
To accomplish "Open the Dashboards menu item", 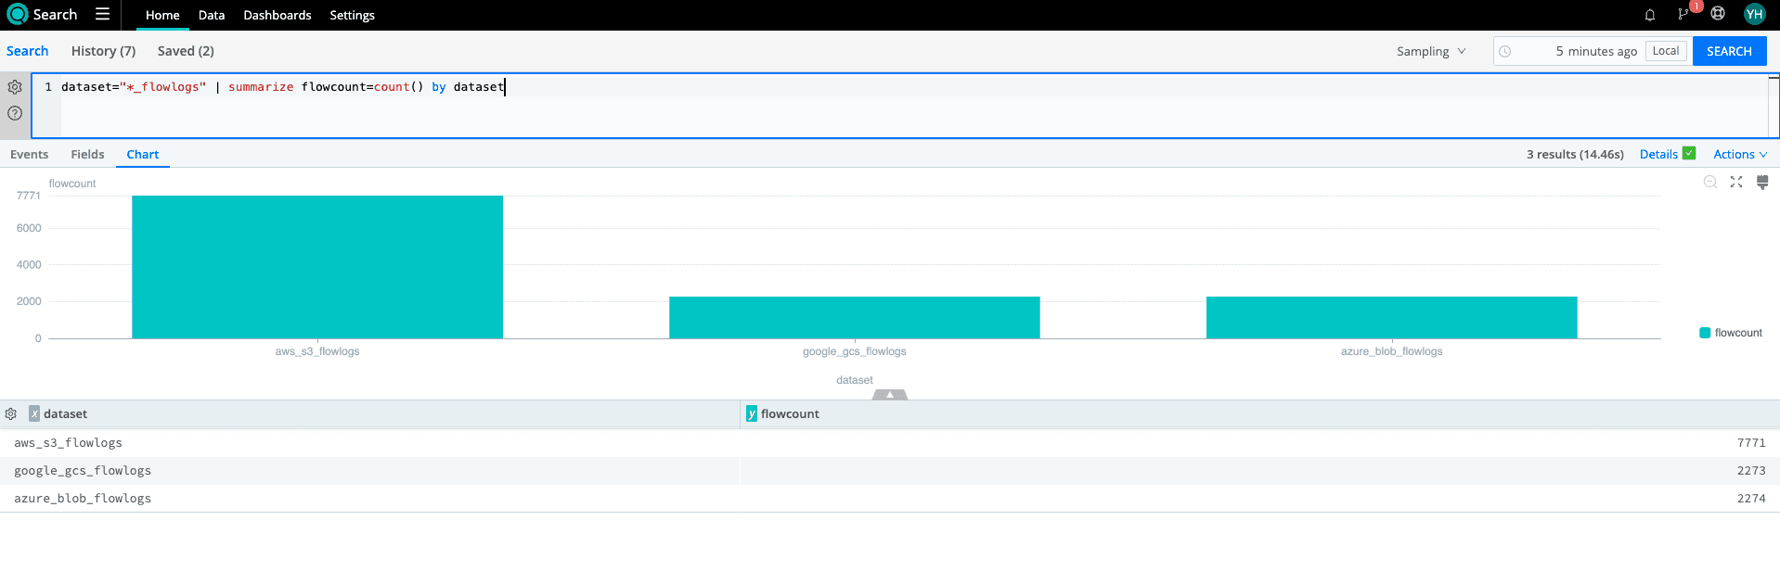I will point(277,15).
